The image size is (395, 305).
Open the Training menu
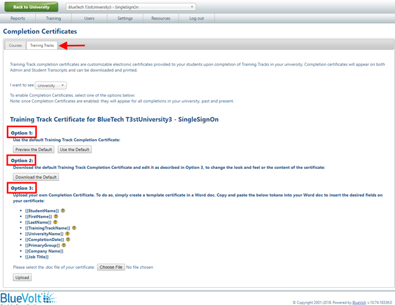53,18
